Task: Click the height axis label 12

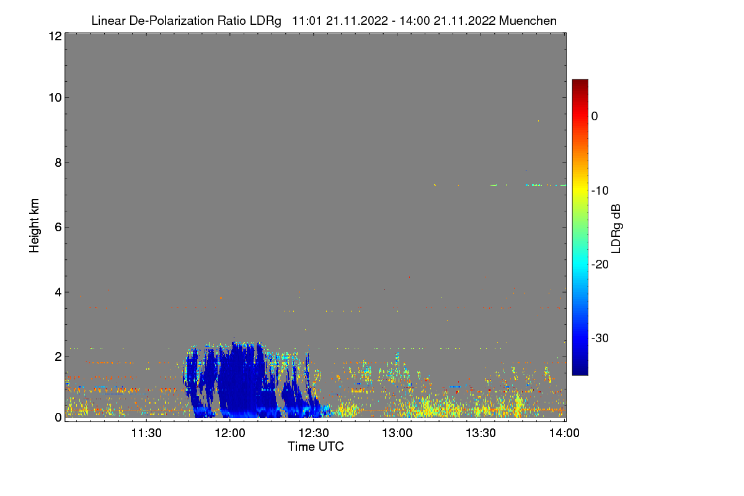Action: click(x=54, y=37)
